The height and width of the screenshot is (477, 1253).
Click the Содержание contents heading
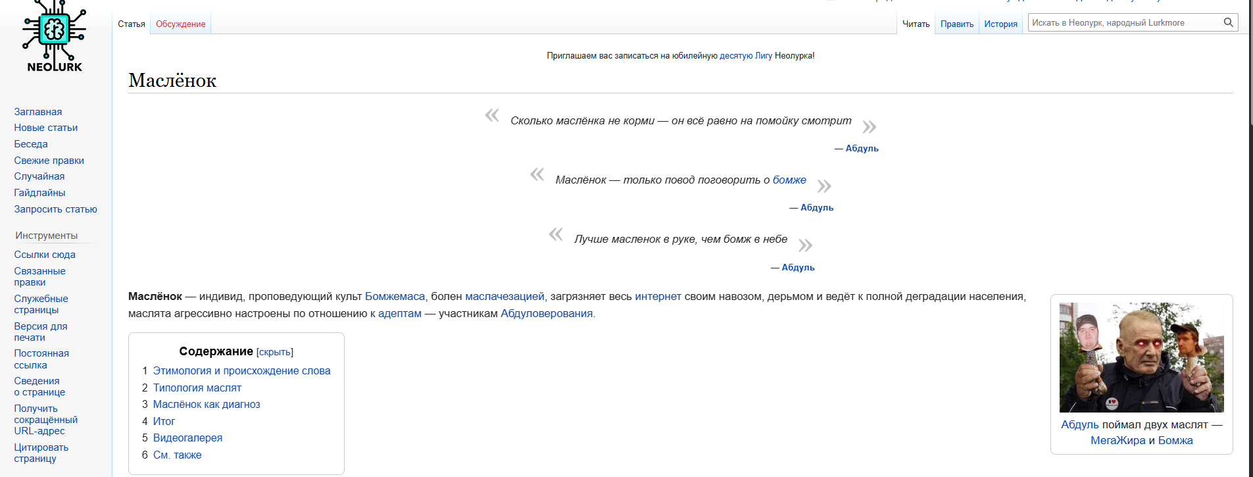click(216, 352)
